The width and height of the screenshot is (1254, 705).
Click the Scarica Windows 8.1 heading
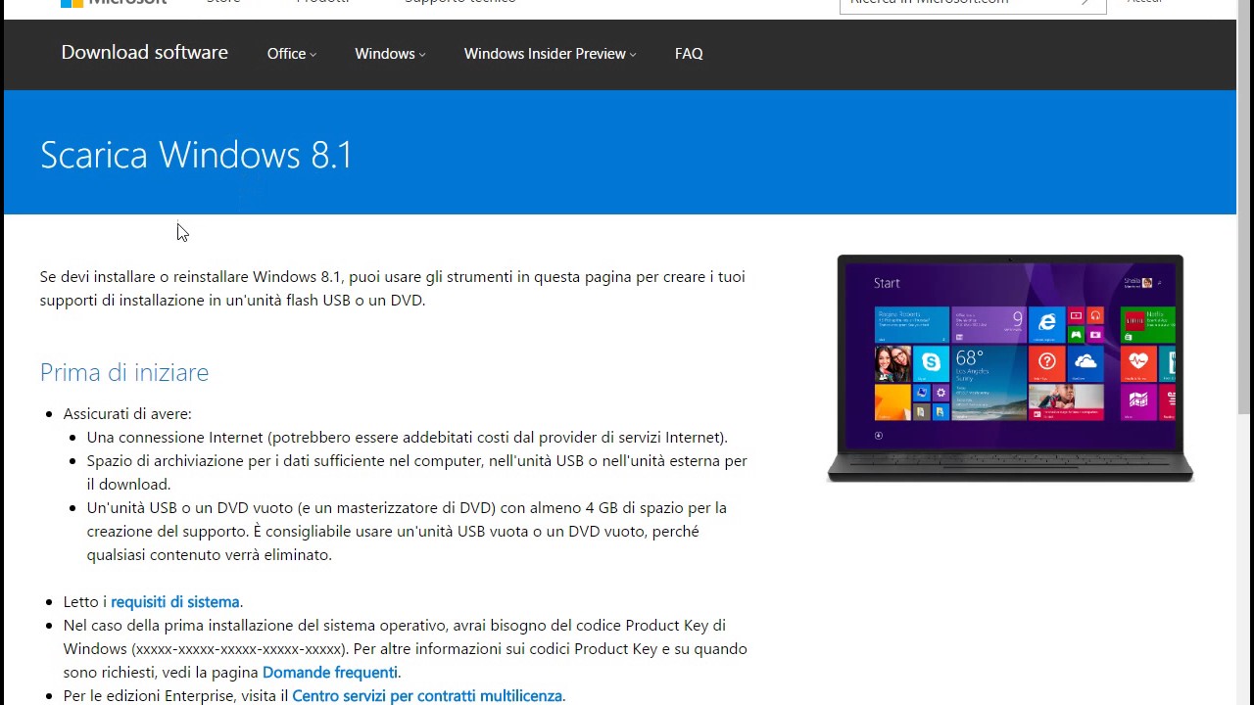tap(196, 155)
